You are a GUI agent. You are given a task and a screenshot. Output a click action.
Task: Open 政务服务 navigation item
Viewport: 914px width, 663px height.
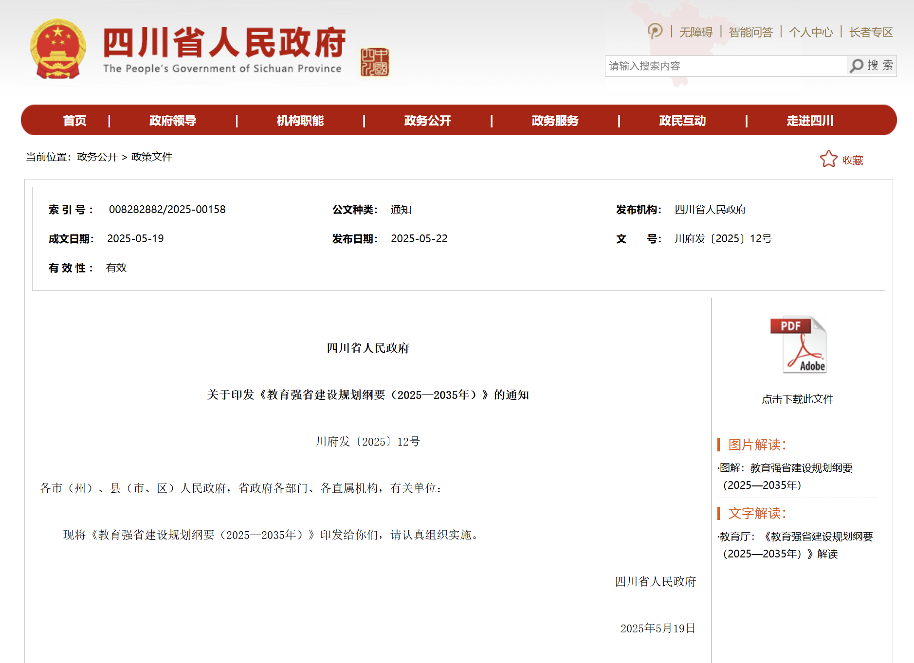click(x=555, y=121)
